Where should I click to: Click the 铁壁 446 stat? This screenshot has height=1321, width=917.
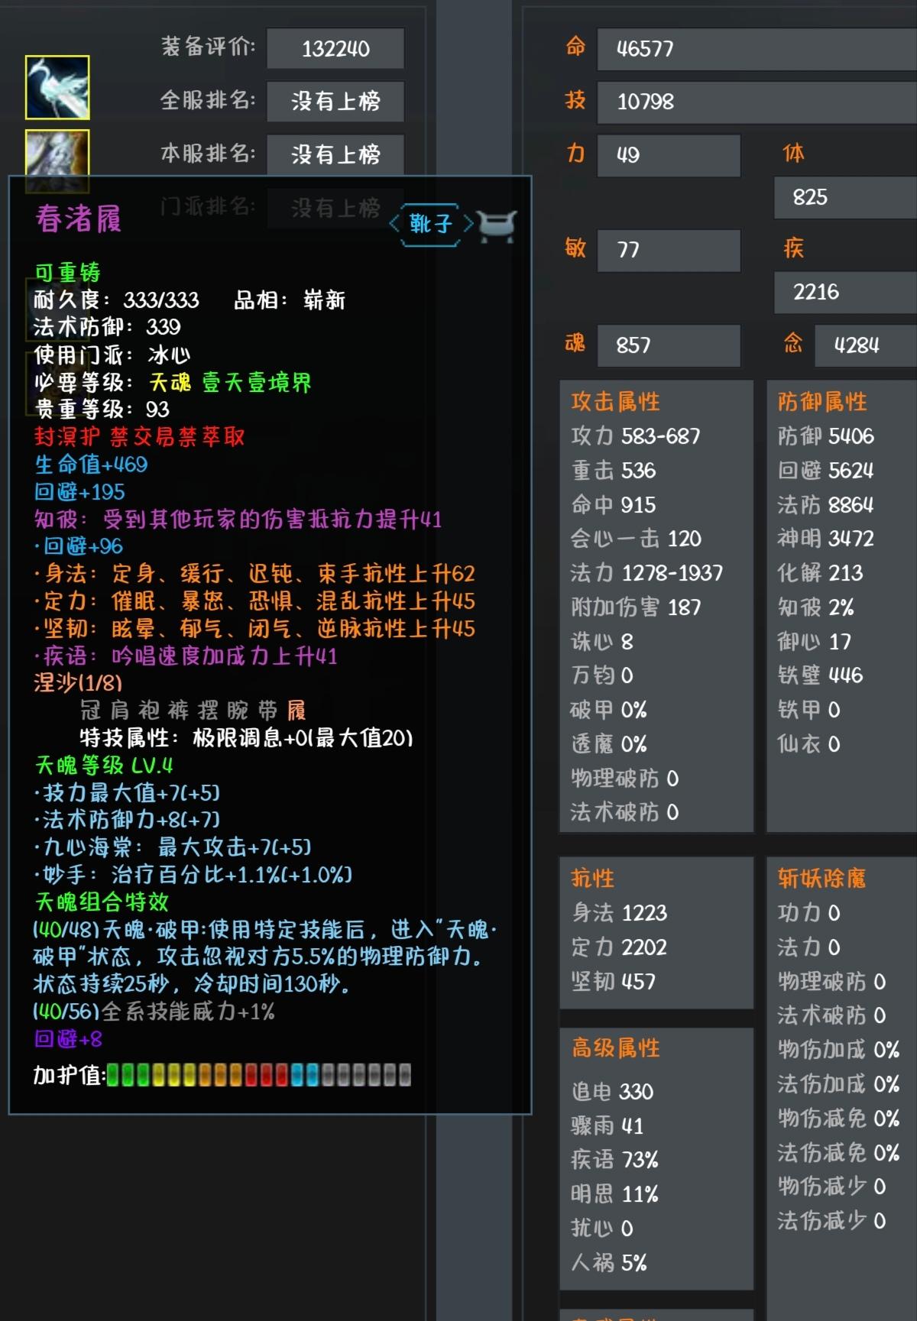coord(820,675)
